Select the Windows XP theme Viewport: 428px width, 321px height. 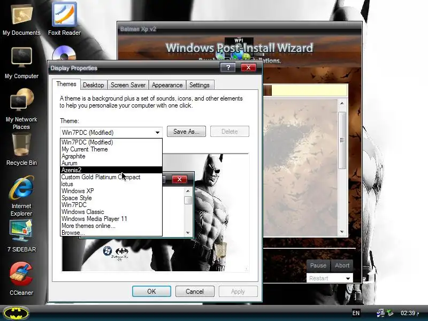coord(111,191)
